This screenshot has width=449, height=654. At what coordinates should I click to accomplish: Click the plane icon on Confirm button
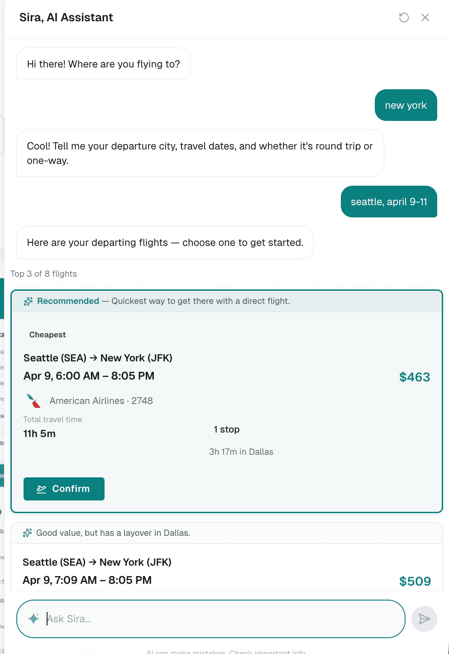pyautogui.click(x=41, y=489)
